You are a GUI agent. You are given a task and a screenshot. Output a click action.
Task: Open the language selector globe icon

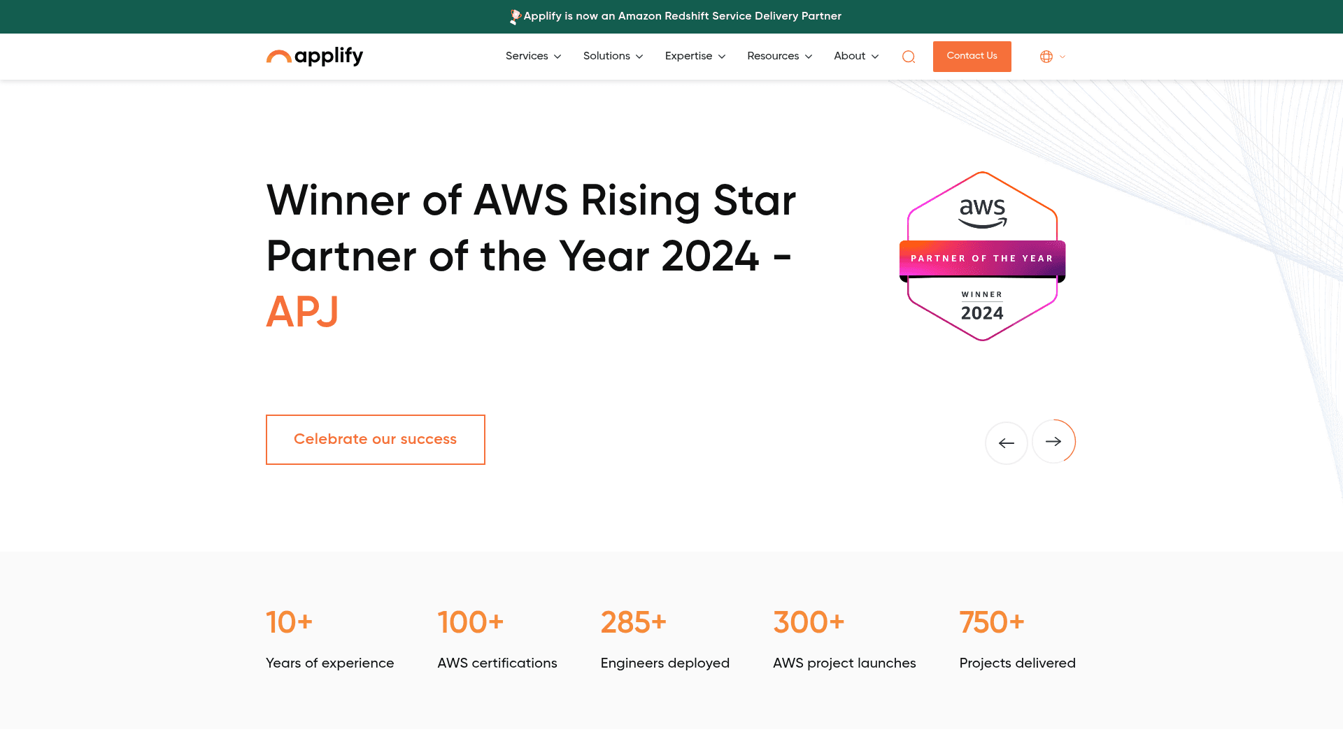click(1046, 57)
